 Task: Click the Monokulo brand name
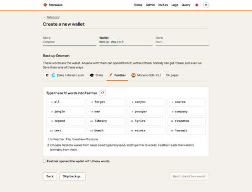tap(56, 5)
